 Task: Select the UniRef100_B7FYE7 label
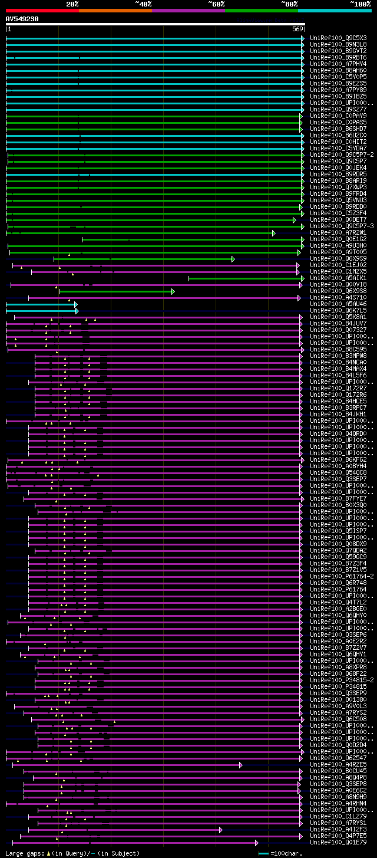[338, 498]
